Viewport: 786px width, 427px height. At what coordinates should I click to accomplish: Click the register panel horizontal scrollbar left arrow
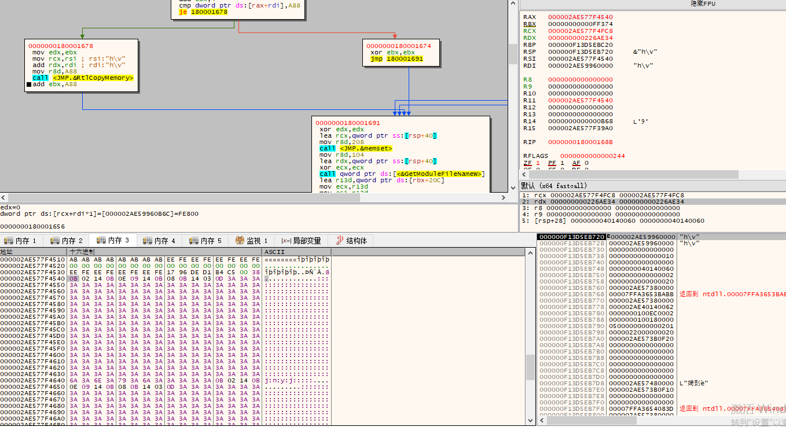coord(524,174)
